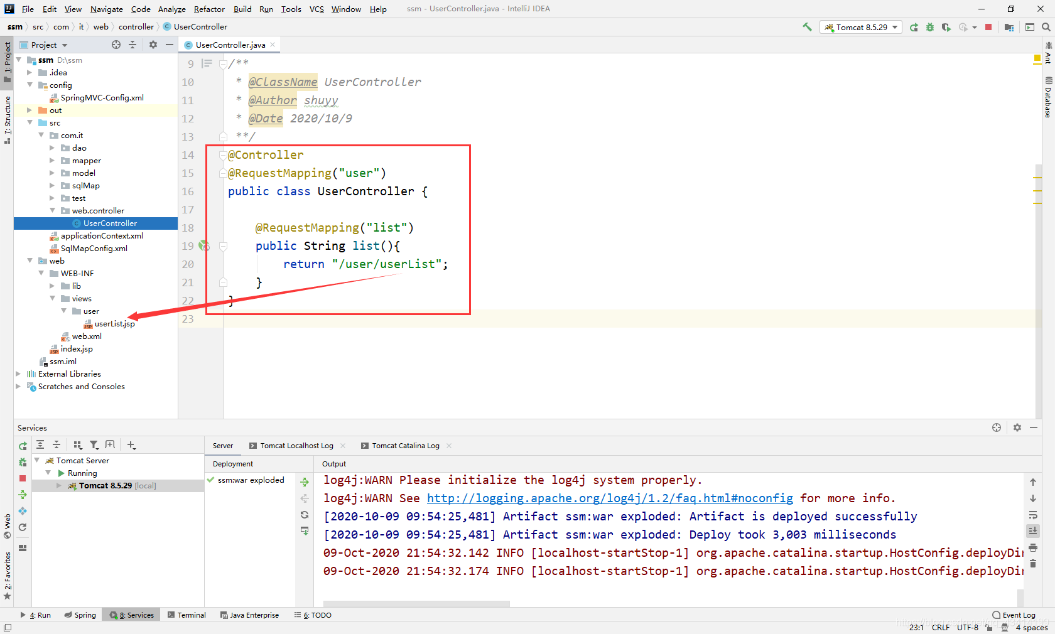Expand the dao package
1055x634 pixels.
52,148
